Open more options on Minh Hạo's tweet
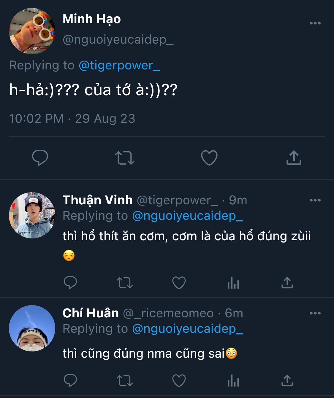 [315, 23]
